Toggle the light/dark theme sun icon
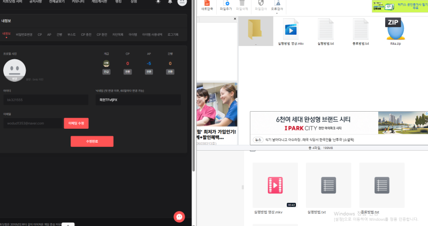 (x=158, y=2)
